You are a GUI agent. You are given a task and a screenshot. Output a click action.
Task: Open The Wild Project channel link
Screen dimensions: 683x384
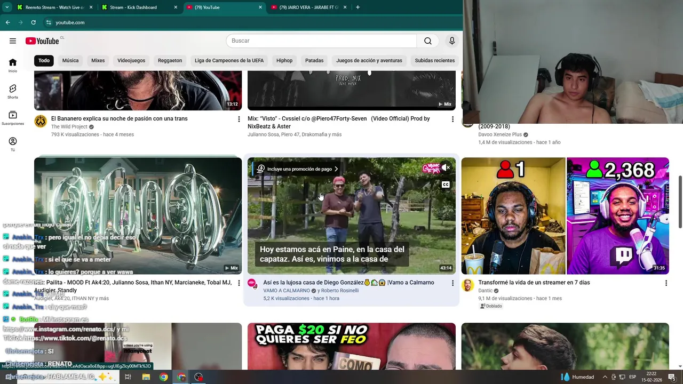(x=69, y=127)
